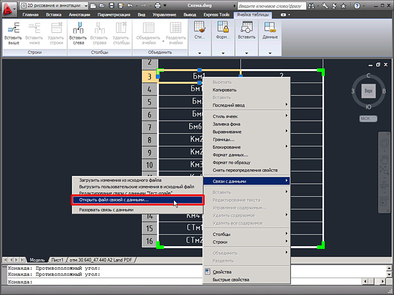Choose Формат по образцу menu entry
This screenshot has height=295, width=394.
231,162
